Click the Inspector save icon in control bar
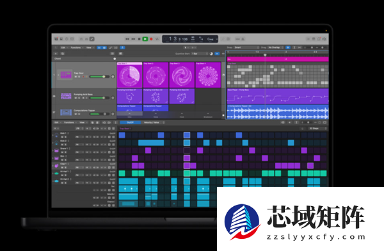The width and height of the screenshot is (384, 251). 61,39
